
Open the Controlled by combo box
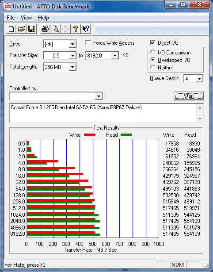tap(56, 96)
